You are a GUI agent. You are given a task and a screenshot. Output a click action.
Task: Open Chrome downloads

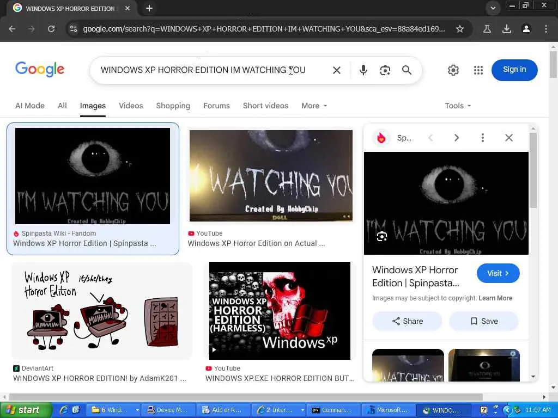(507, 29)
